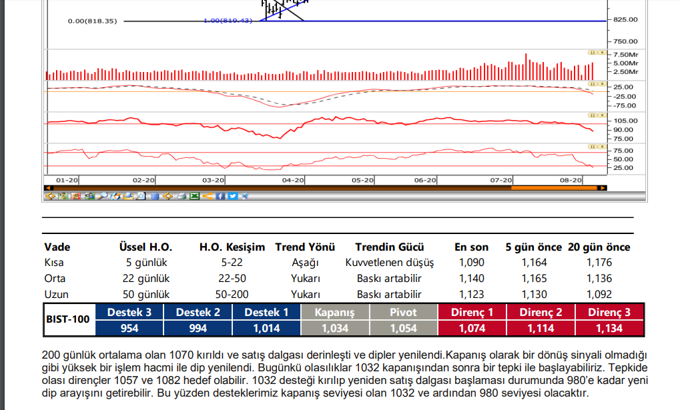This screenshot has width=680, height=410.
Task: Click the orange double-arrow icon beside the printer
Action: click(167, 196)
